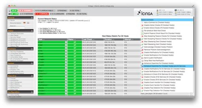Collapse the System sidebar section
Screen dimensions: 202x108
(x=32, y=63)
